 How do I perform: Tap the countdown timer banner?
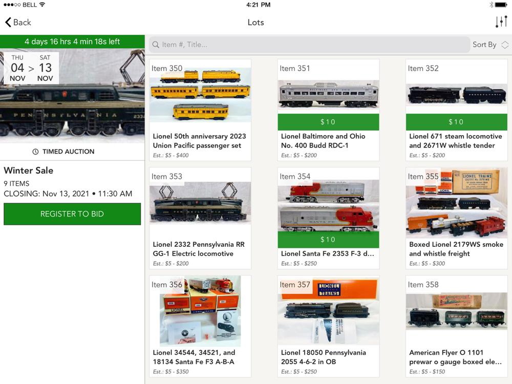pyautogui.click(x=72, y=41)
